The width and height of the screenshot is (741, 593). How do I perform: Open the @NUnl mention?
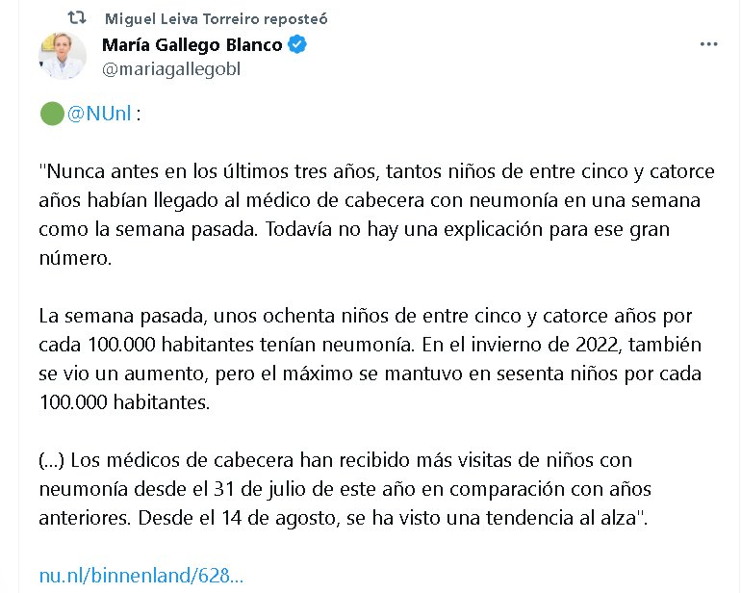click(99, 115)
